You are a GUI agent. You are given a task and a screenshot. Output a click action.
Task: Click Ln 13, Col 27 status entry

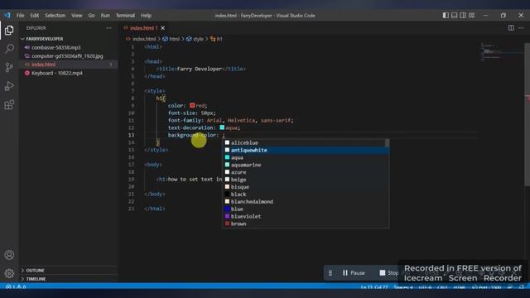tap(373, 287)
